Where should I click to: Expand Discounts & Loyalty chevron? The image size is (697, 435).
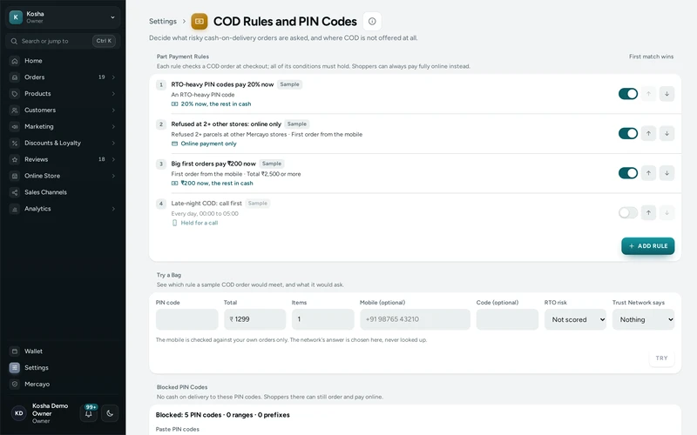coord(113,143)
